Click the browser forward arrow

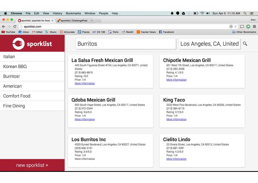click(9, 26)
